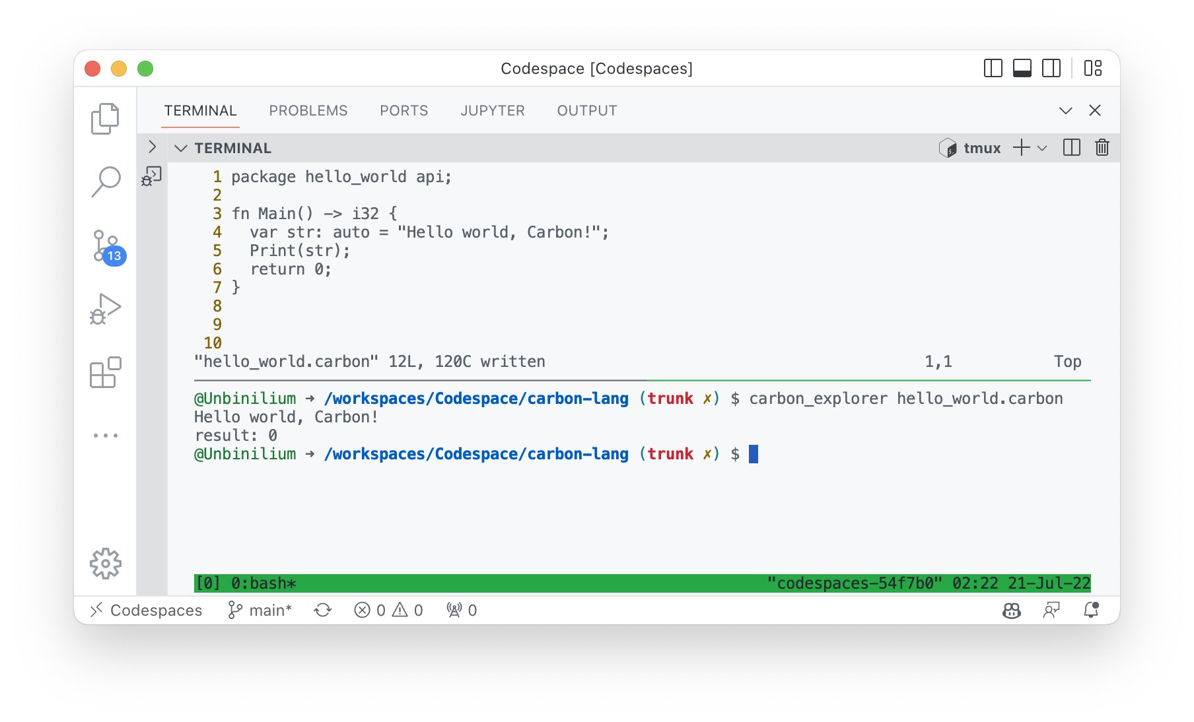Open the Codespaces remote indicator
1194x722 pixels.
click(x=146, y=610)
